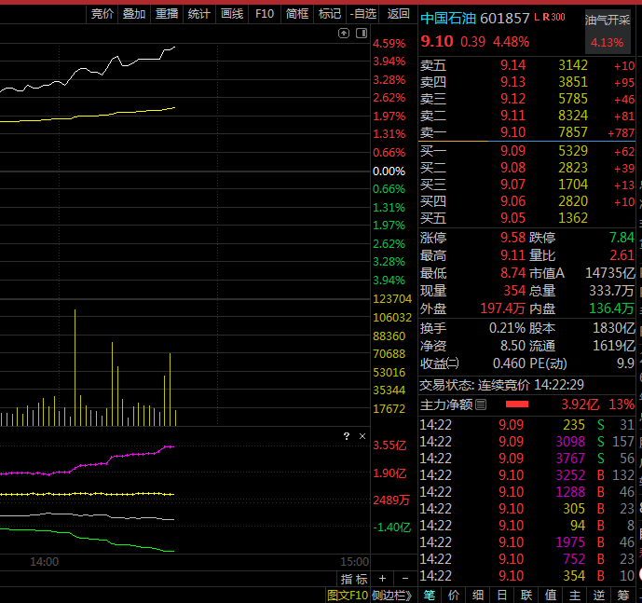Select the 叠加 overlay toolbar item

134,14
